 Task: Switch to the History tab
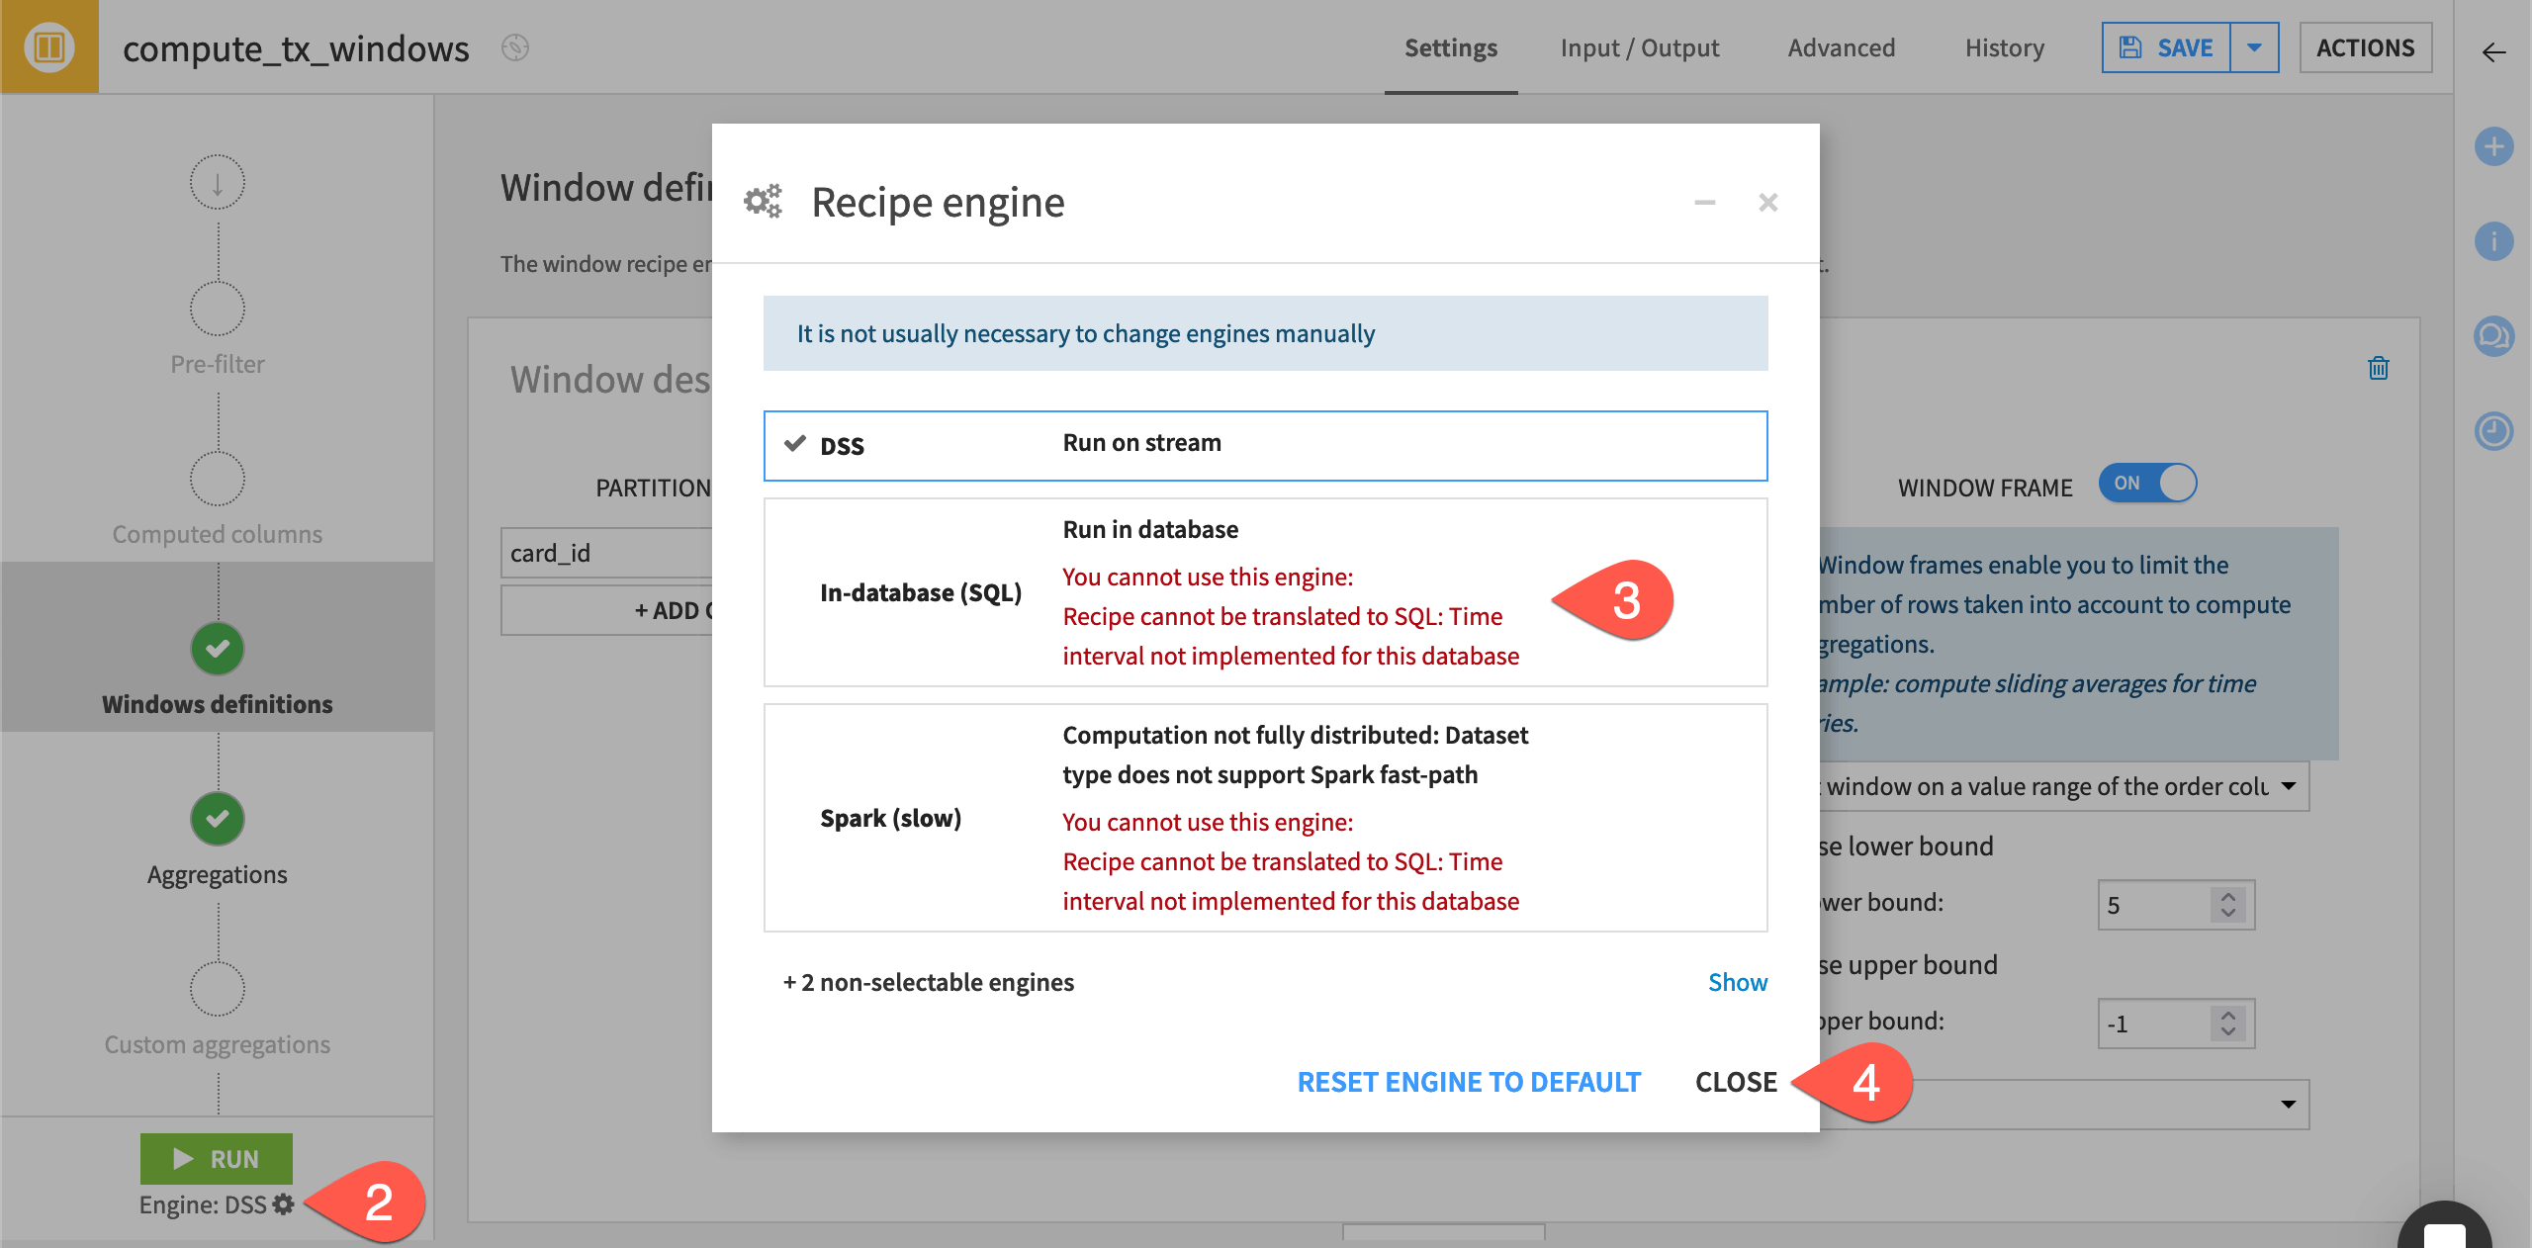tap(2005, 47)
